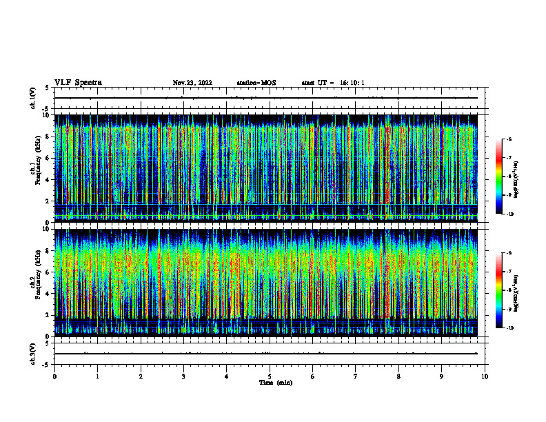Click the "-6" tick on ch.2 color bar
546x422 pixels.
click(509, 253)
